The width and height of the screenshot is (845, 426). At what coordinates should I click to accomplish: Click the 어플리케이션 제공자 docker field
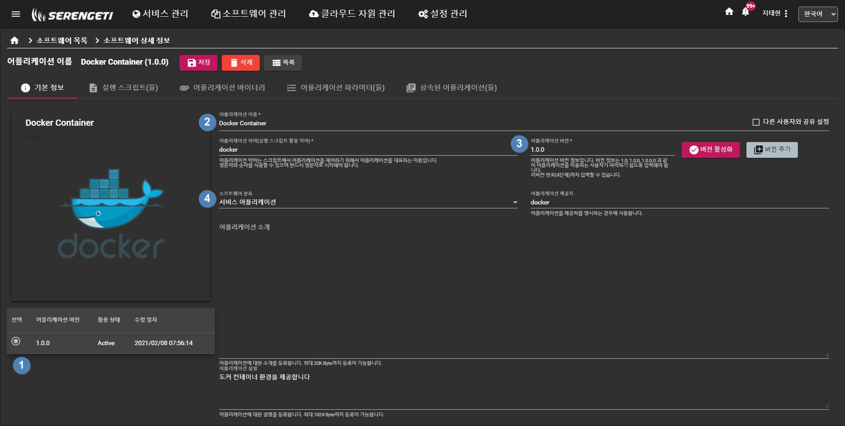[x=680, y=203]
